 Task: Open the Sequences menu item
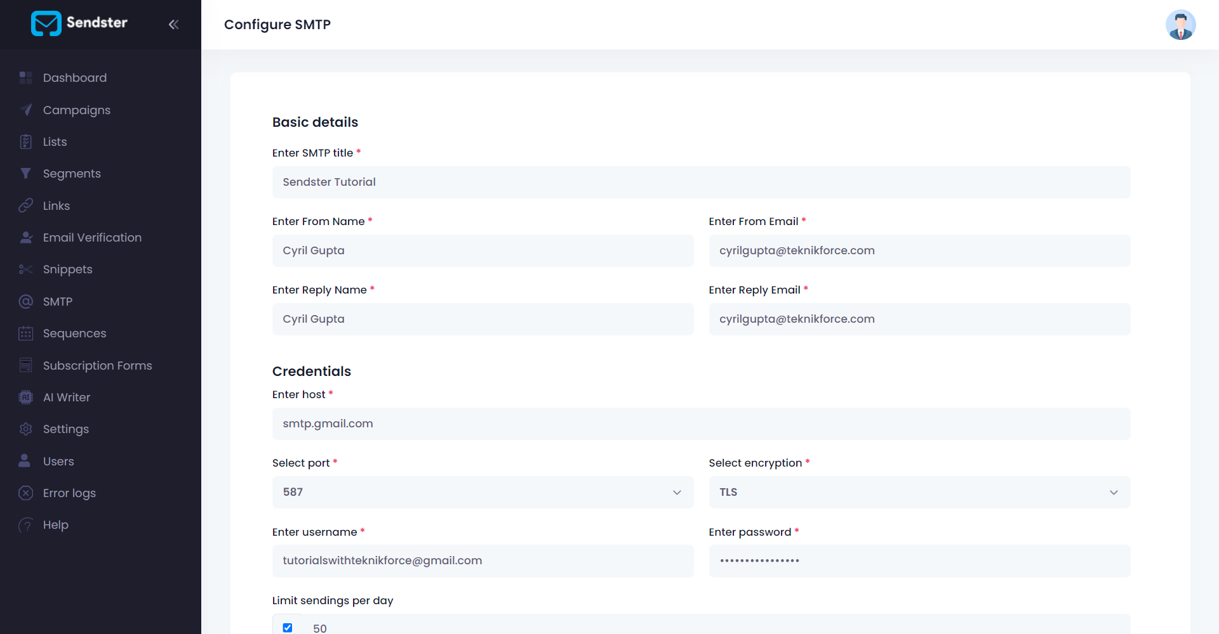coord(74,333)
